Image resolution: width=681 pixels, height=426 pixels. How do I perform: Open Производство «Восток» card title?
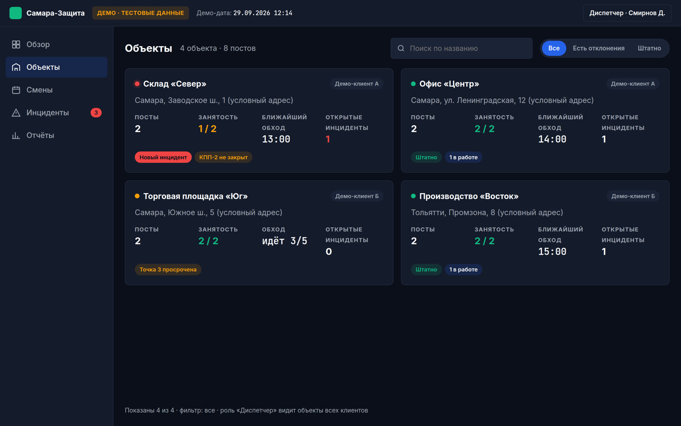[469, 196]
